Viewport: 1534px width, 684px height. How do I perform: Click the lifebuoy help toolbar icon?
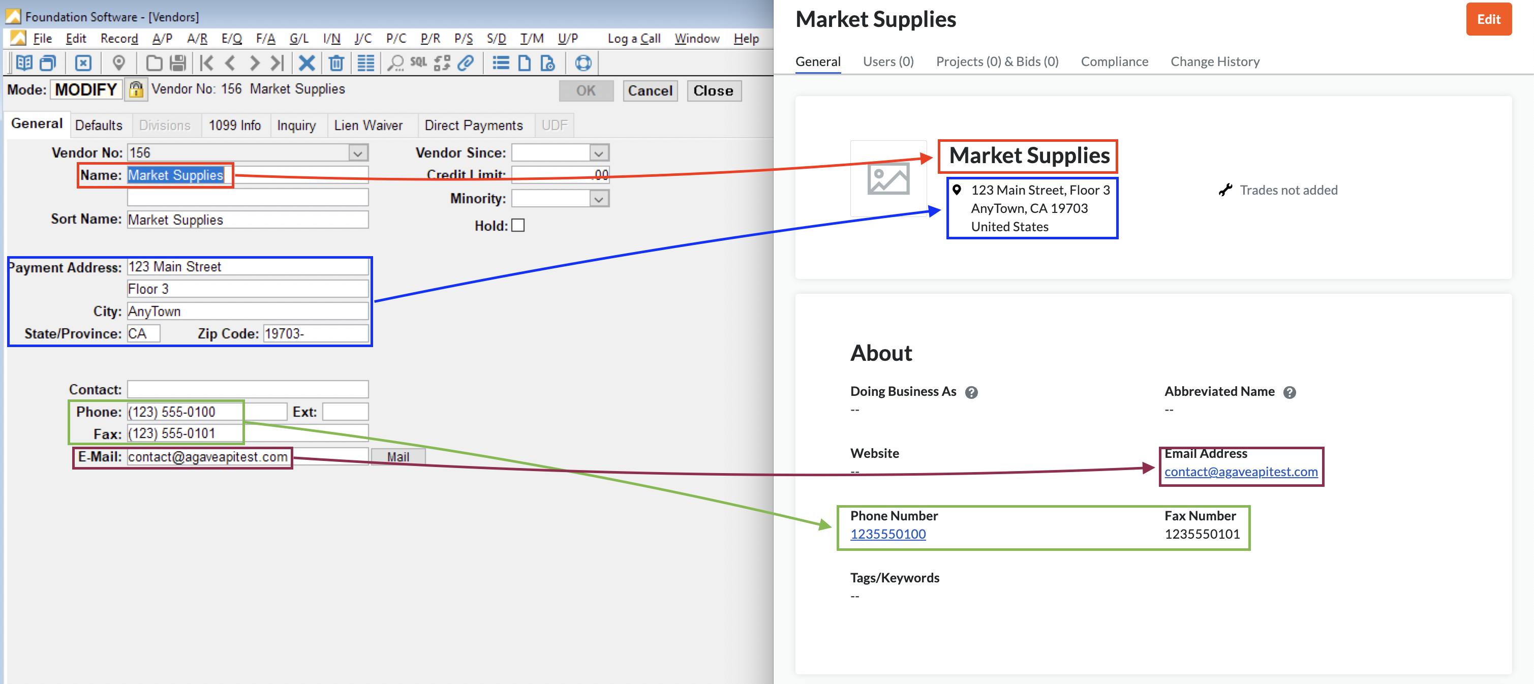point(583,63)
